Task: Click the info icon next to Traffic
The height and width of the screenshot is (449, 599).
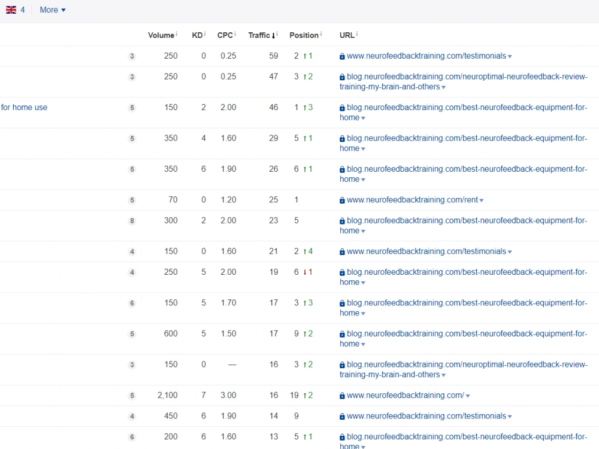Action: tap(277, 34)
